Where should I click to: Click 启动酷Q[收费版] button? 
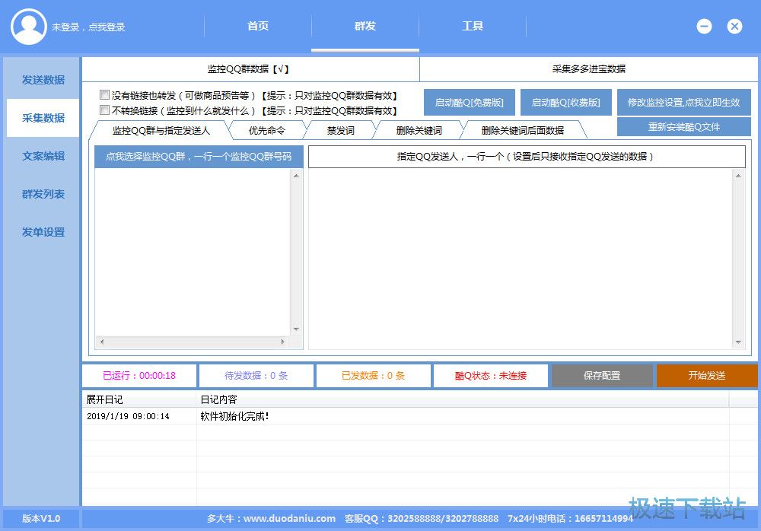click(565, 103)
